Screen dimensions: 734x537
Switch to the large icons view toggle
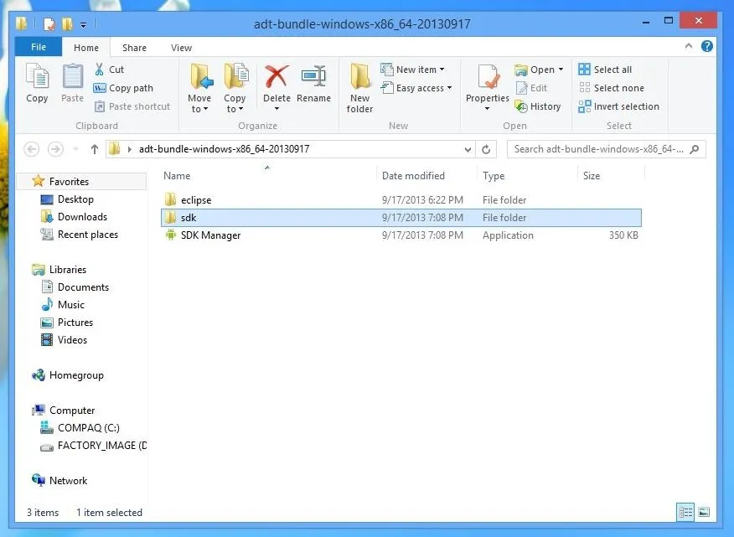click(704, 512)
